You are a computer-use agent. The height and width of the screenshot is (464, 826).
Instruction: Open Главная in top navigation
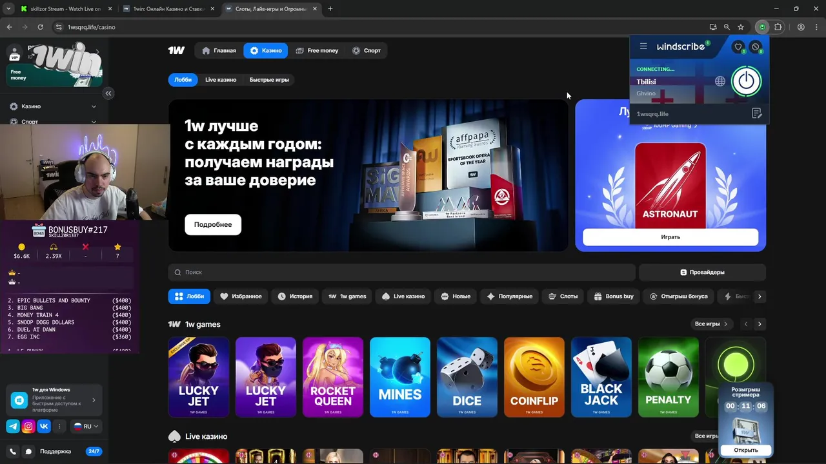point(219,50)
